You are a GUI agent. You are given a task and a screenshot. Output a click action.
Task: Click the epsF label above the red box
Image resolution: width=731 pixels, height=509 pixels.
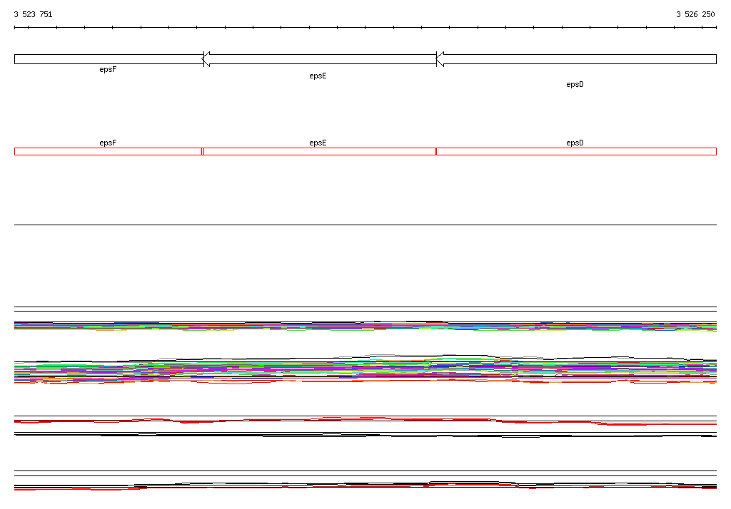click(x=108, y=143)
